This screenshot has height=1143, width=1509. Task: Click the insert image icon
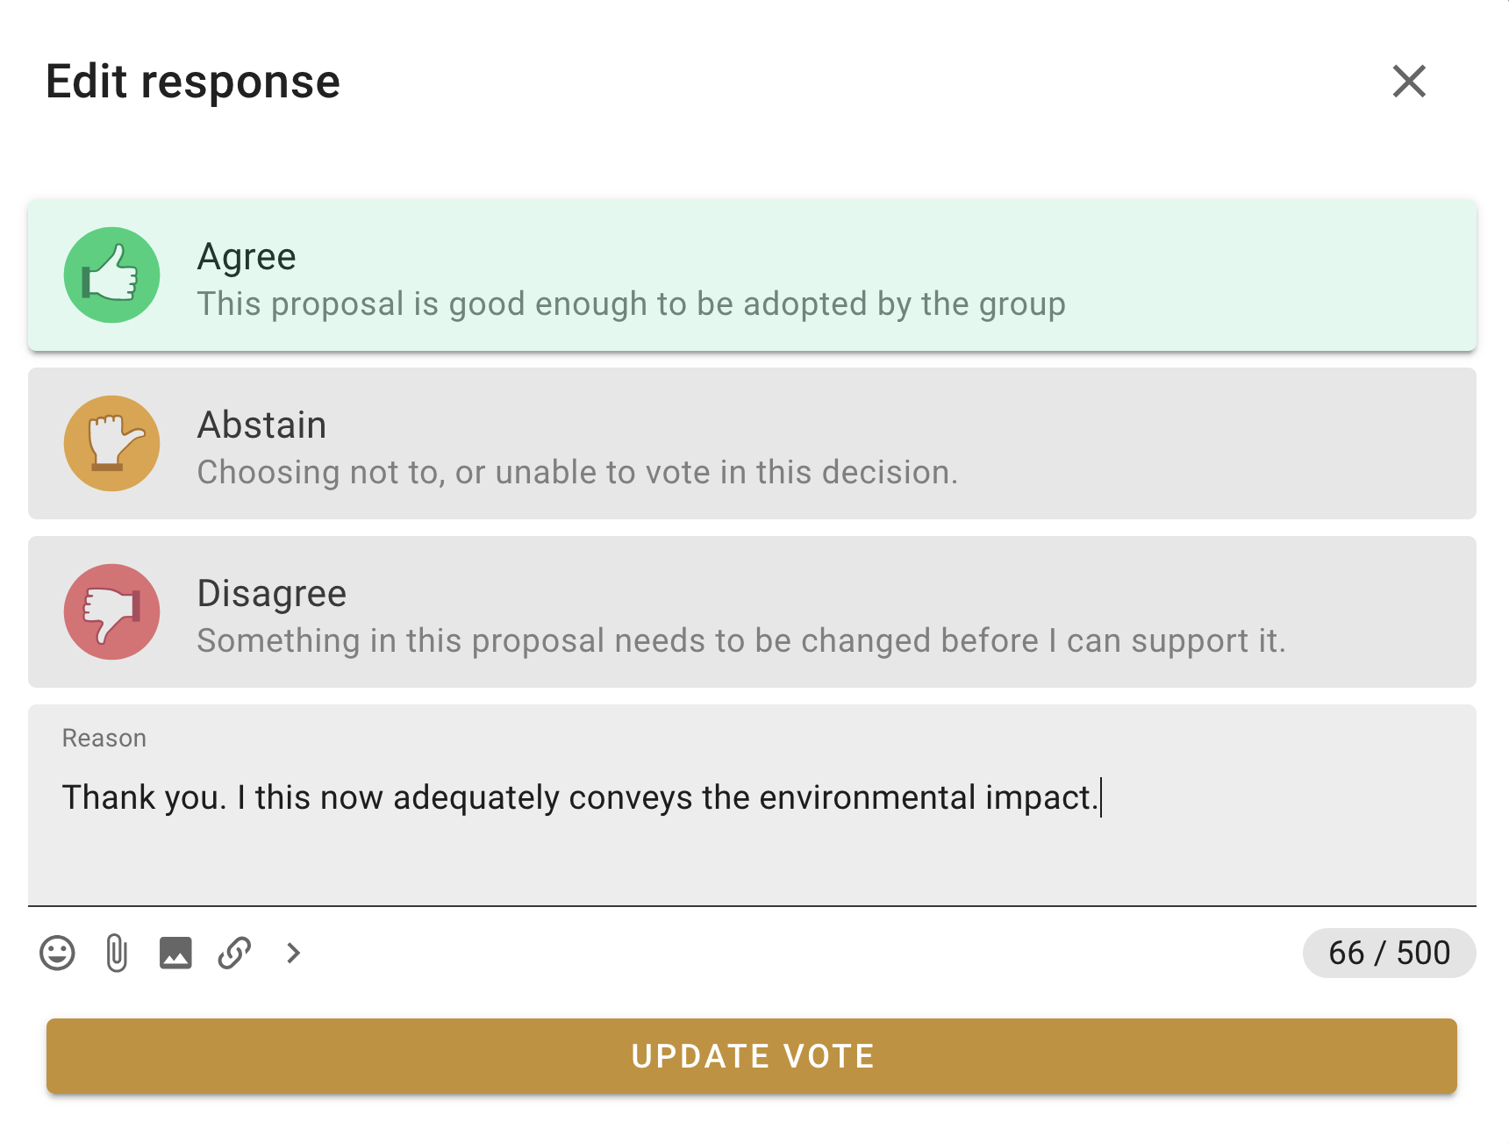[x=175, y=953]
